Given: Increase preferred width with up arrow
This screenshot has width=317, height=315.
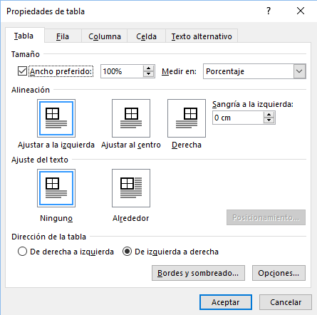Looking at the screenshot, I should [149, 68].
